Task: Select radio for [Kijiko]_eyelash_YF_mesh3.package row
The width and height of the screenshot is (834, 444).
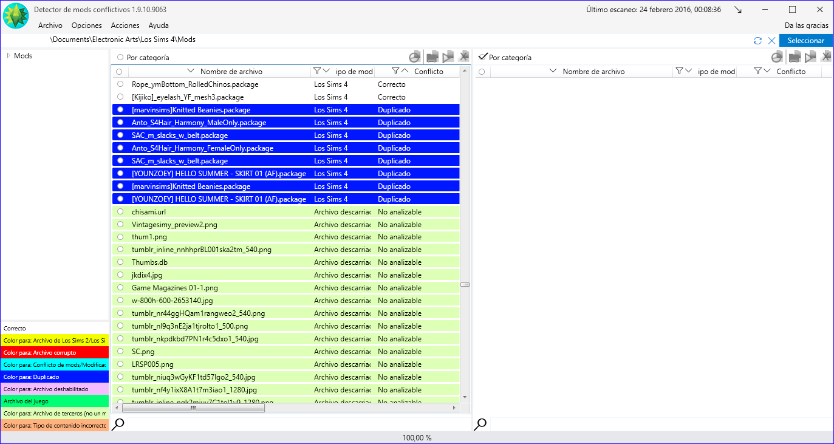Action: coord(120,97)
